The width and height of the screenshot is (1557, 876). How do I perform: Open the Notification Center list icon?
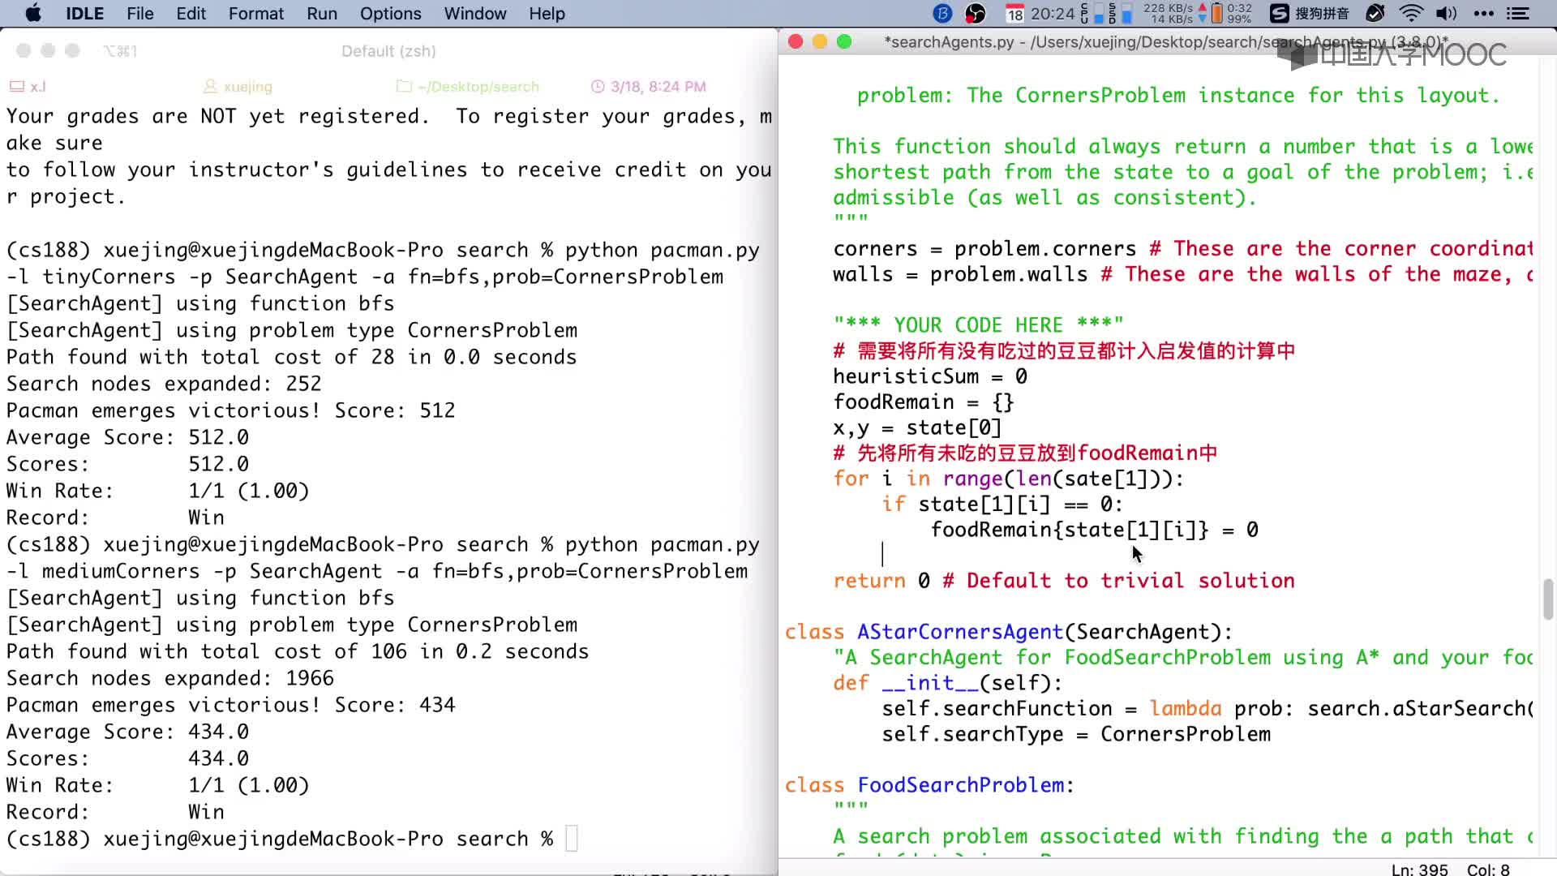coord(1517,13)
